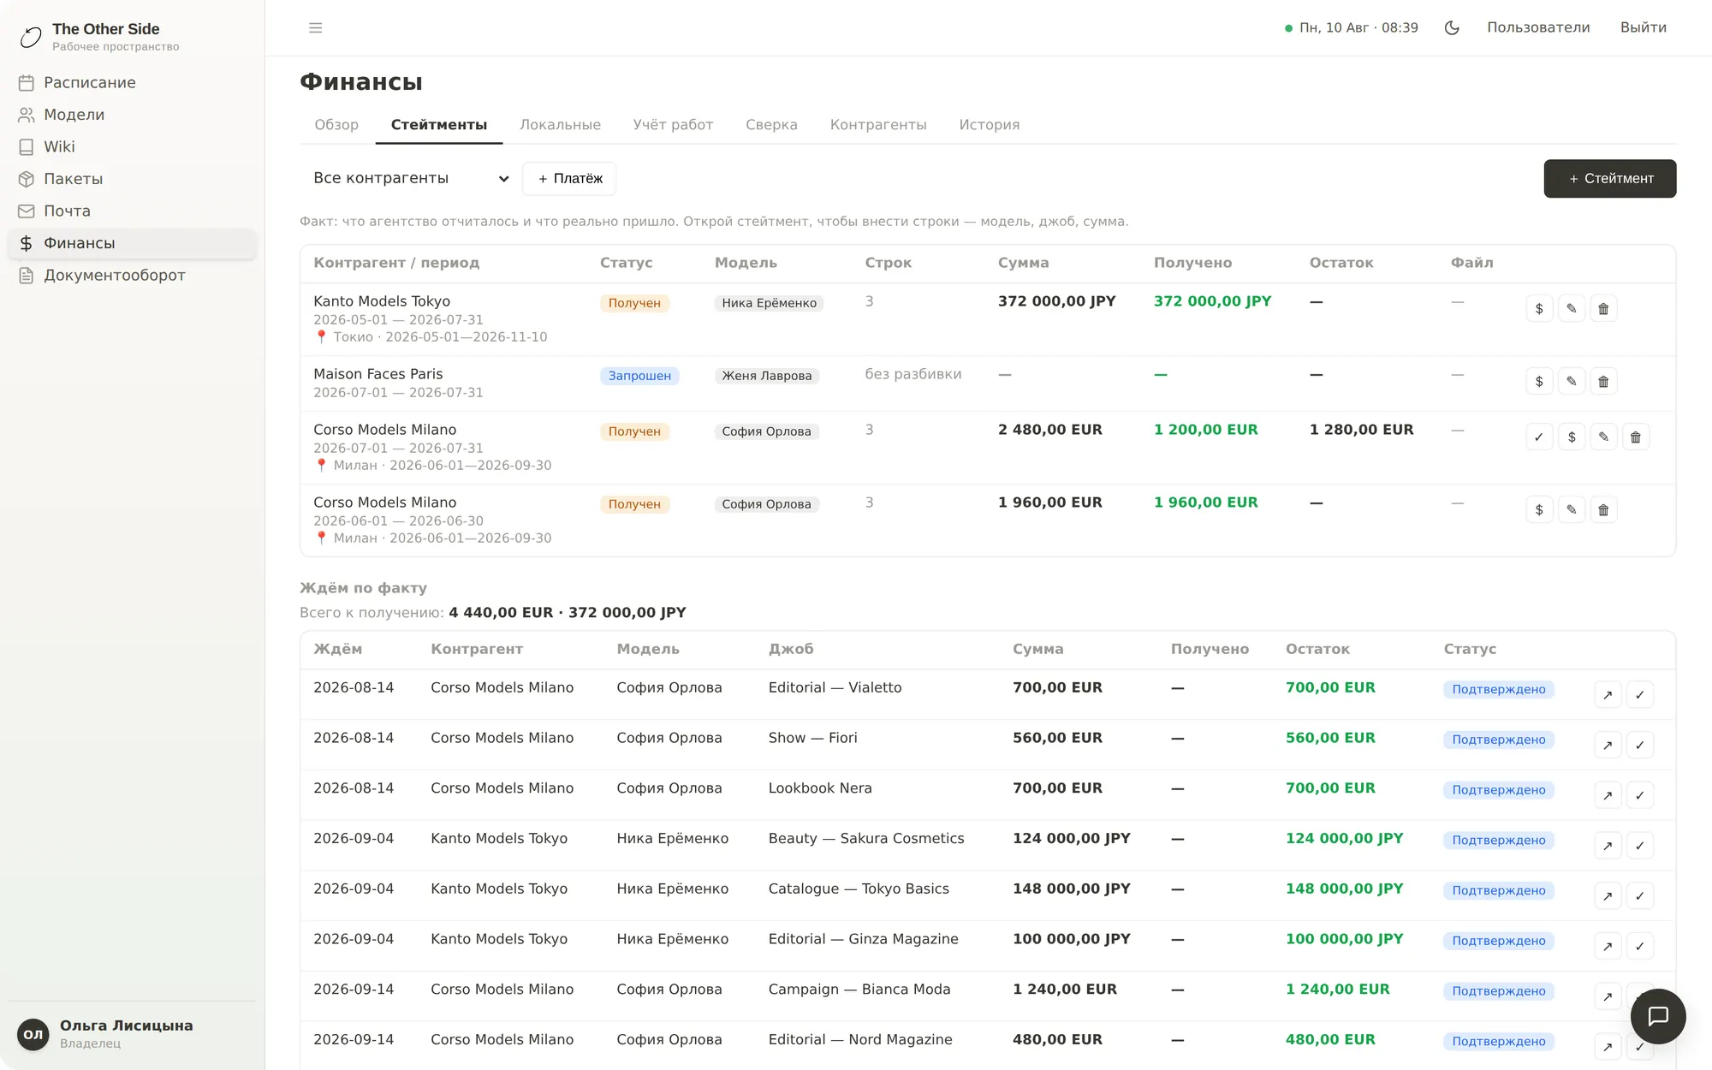Edit the Kanto Models Tokyo statement
This screenshot has height=1070, width=1712.
(1572, 309)
